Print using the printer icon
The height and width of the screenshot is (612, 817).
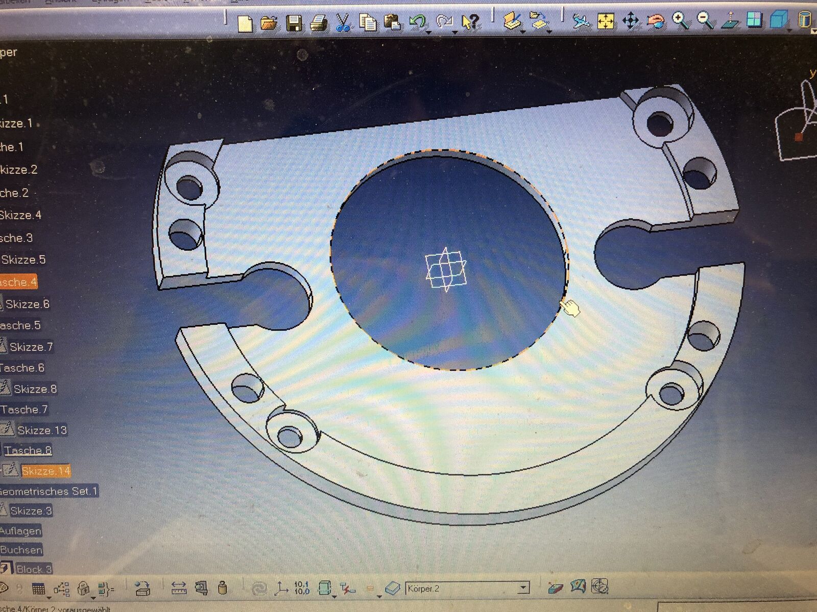pos(319,23)
